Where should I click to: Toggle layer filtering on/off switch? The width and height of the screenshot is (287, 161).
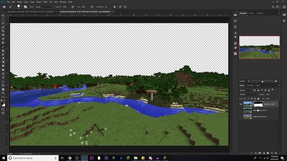(272, 90)
